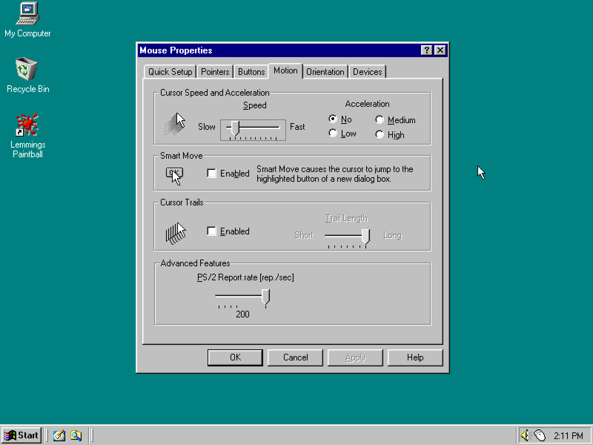
Task: Click the volume speaker tray icon
Action: pos(526,435)
